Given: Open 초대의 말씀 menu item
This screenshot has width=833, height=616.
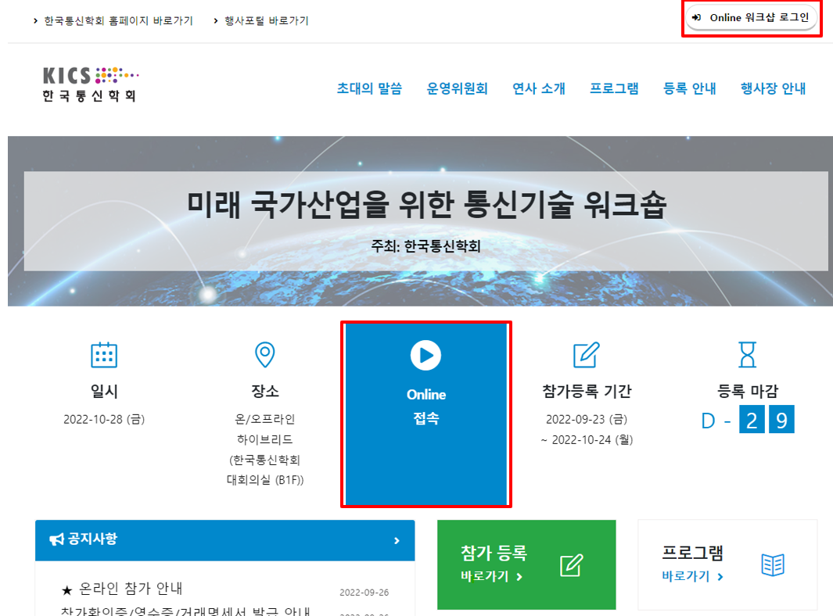Looking at the screenshot, I should (369, 88).
